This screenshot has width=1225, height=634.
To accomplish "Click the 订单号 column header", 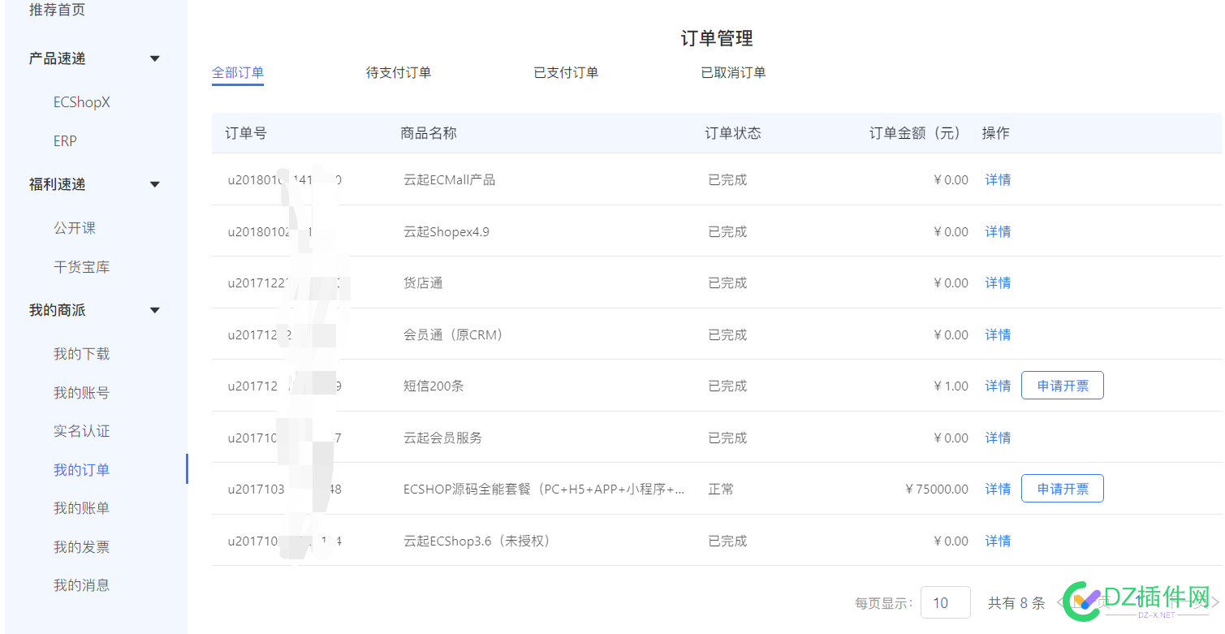I will click(246, 133).
